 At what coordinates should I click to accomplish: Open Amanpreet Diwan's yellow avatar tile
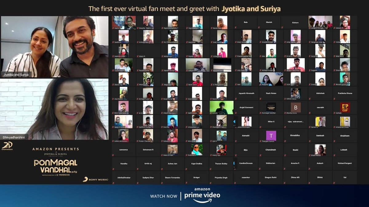click(345, 121)
